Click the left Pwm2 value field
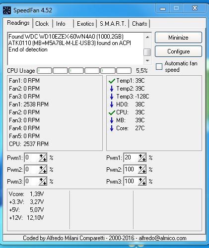The width and height of the screenshot is (209, 248). point(32,170)
